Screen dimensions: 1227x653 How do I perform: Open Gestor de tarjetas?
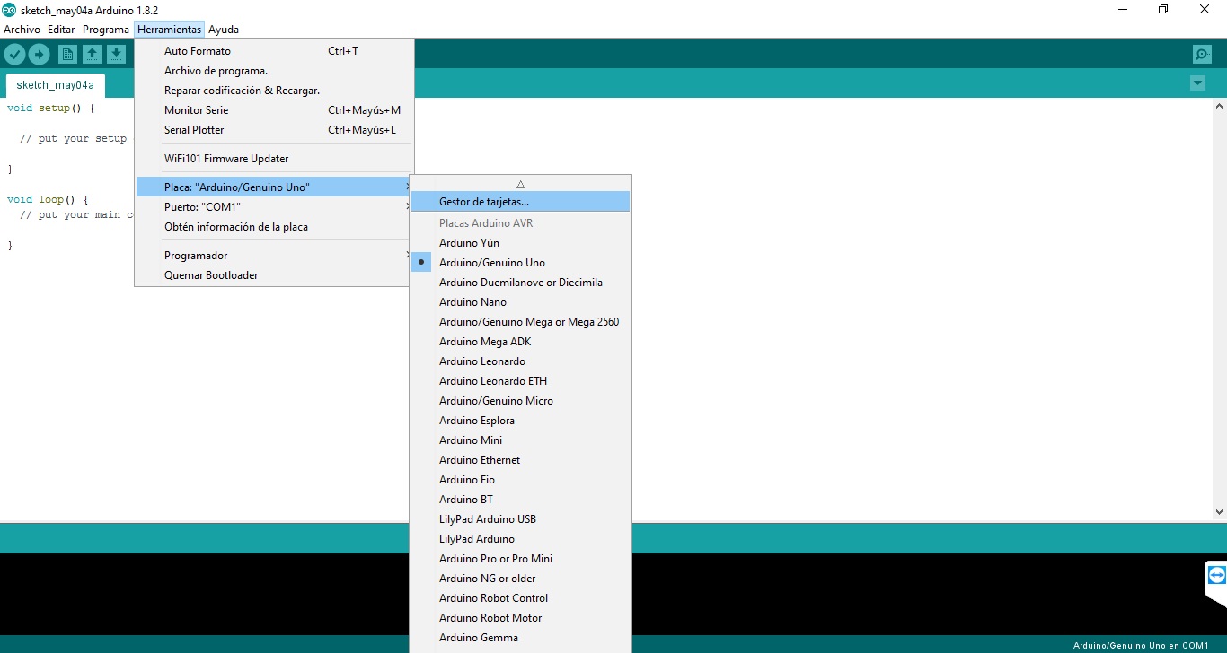[x=521, y=202]
